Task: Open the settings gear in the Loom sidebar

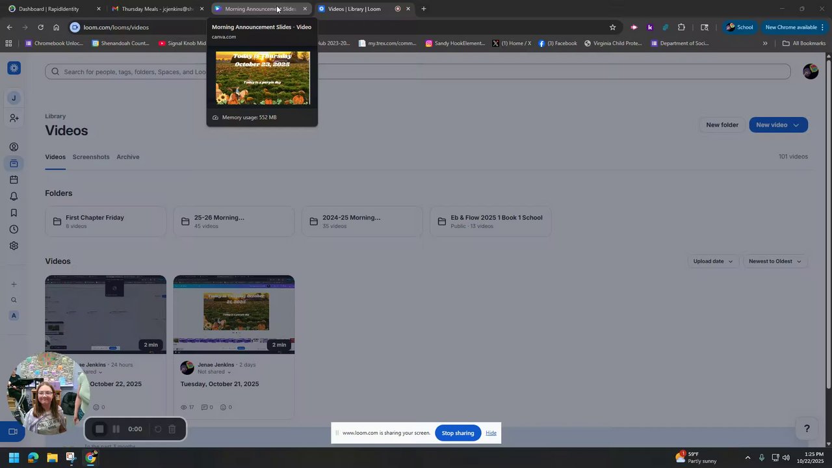Action: 14,246
